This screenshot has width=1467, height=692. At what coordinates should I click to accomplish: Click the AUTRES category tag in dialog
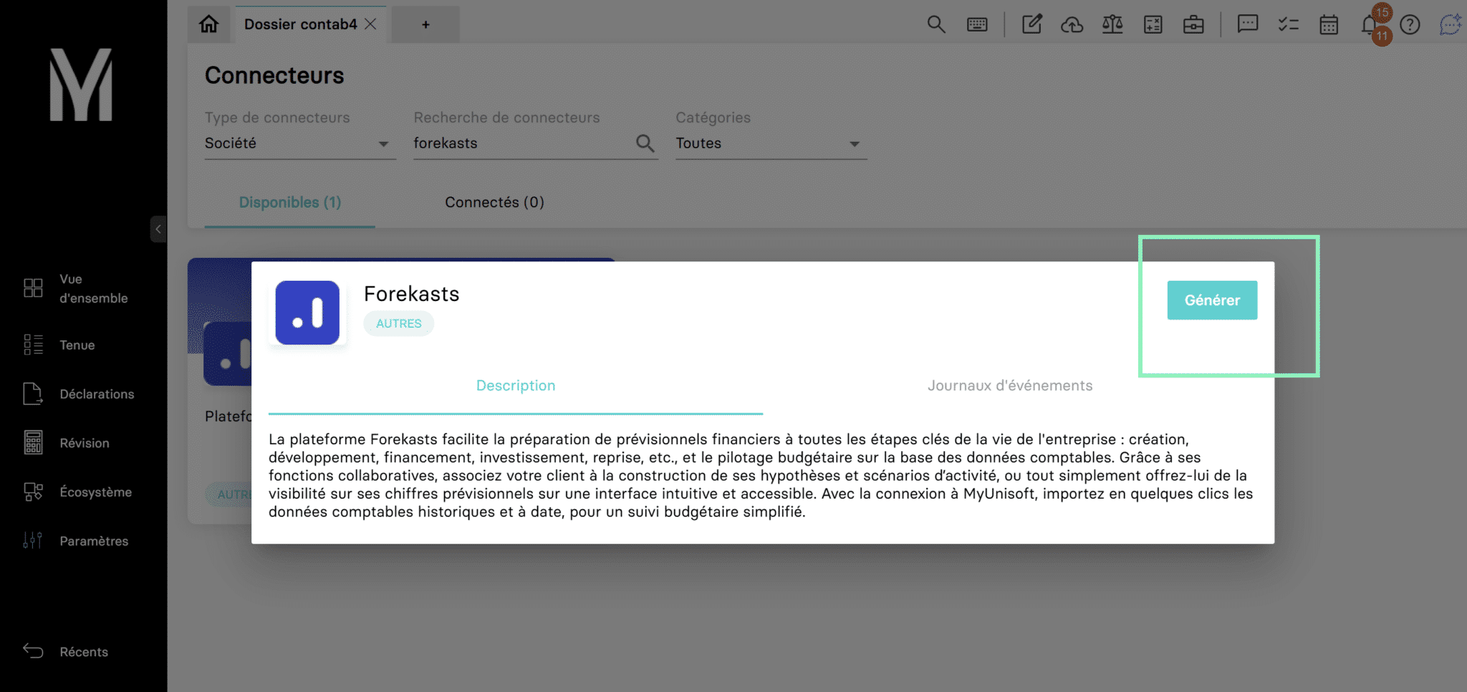[399, 323]
